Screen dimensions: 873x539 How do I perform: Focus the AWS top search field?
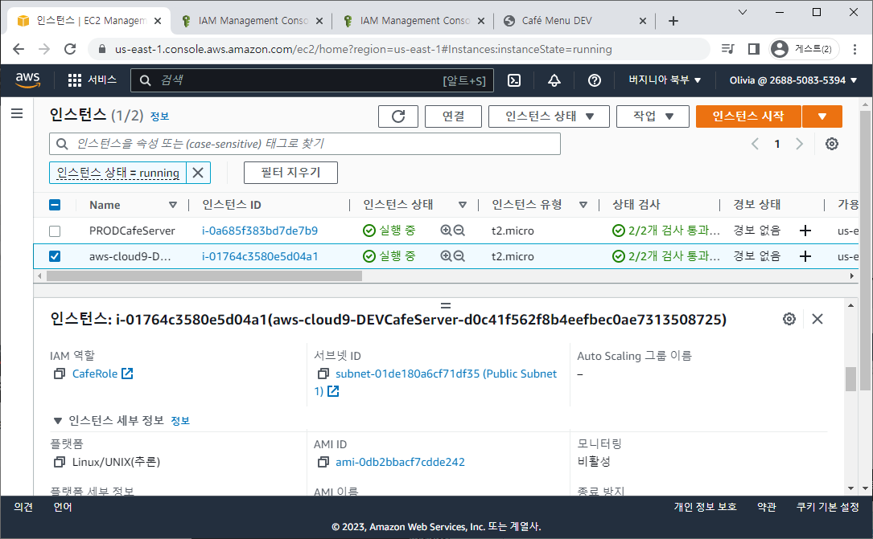[312, 80]
